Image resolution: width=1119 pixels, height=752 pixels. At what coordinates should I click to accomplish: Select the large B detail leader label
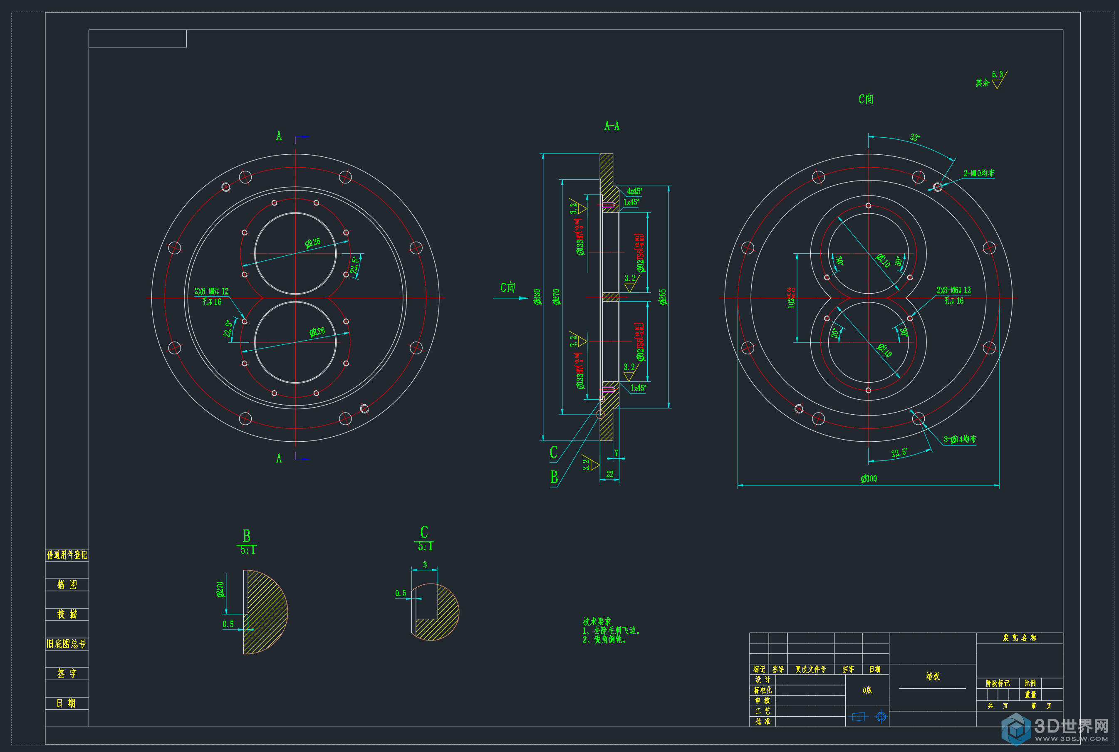pos(554,477)
